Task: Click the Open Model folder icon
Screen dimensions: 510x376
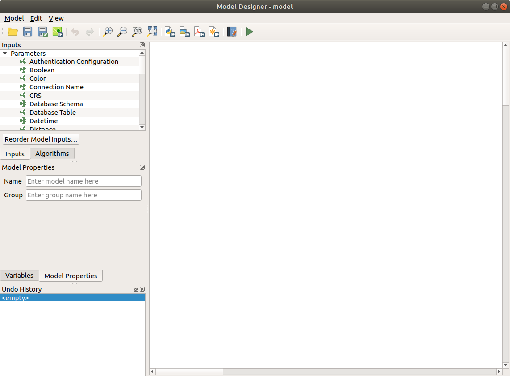Action: [13, 32]
